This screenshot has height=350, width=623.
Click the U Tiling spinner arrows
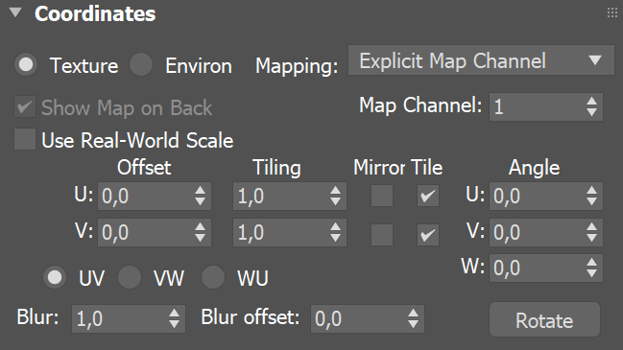(335, 196)
